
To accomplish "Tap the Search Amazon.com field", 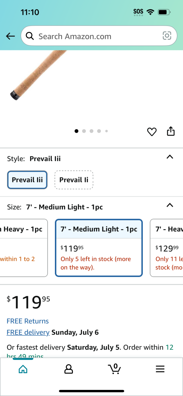I will (99, 36).
